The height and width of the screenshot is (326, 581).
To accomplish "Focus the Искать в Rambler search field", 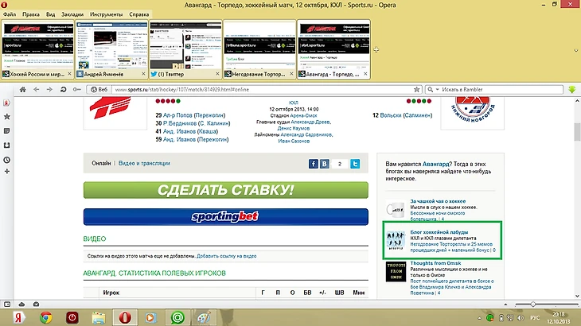I will click(501, 90).
